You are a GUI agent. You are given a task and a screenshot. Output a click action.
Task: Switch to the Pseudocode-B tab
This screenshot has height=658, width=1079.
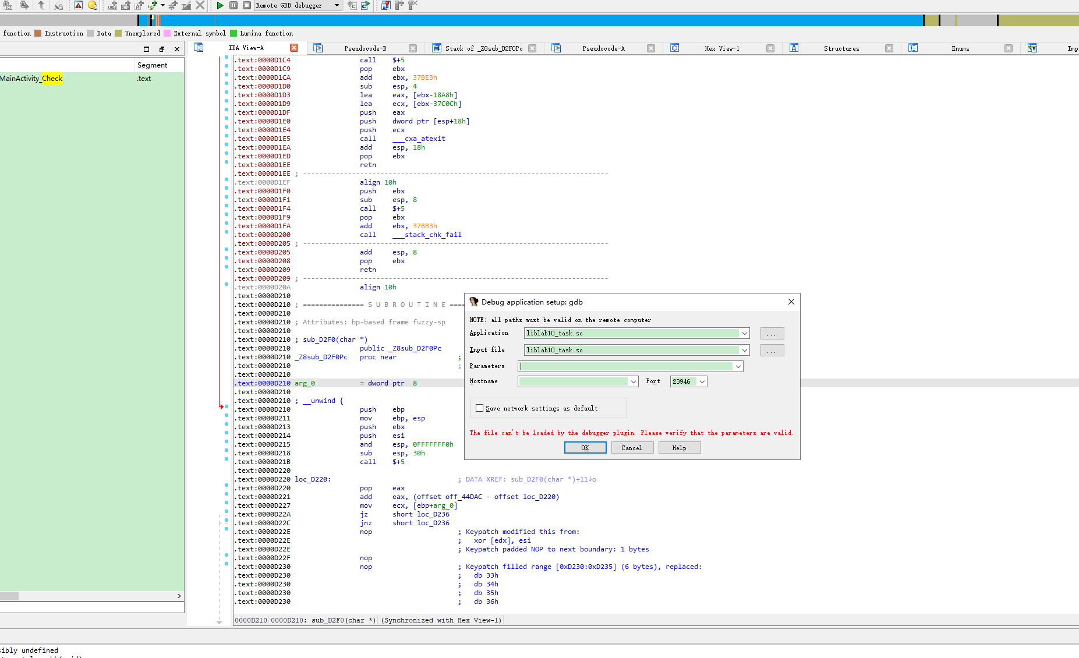(365, 48)
